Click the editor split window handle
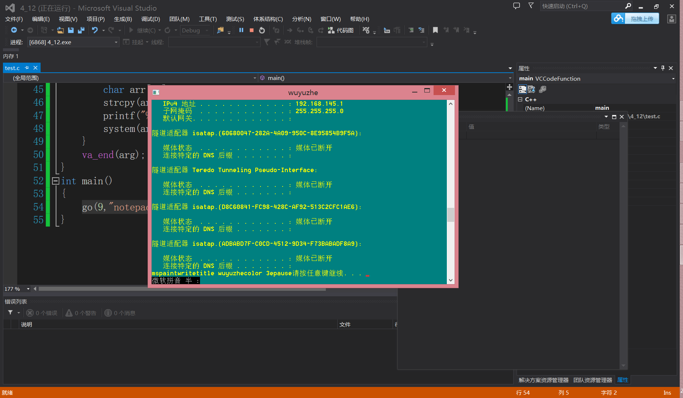This screenshot has width=683, height=398. 509,87
